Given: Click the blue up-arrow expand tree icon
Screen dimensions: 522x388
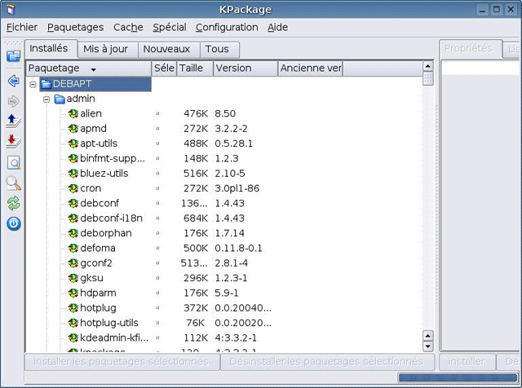Looking at the screenshot, I should click(13, 121).
